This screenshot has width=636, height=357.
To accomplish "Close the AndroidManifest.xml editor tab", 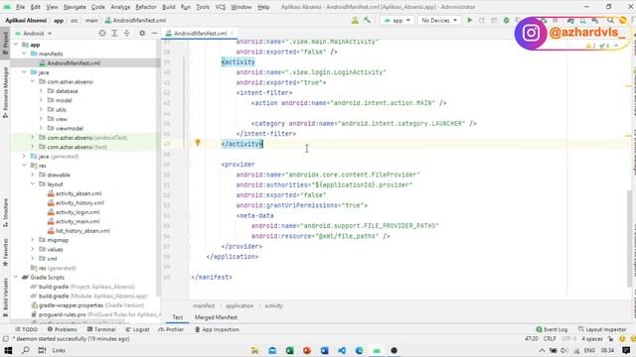I will pyautogui.click(x=232, y=33).
